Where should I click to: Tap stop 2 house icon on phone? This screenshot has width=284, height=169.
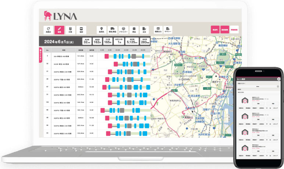(245, 116)
